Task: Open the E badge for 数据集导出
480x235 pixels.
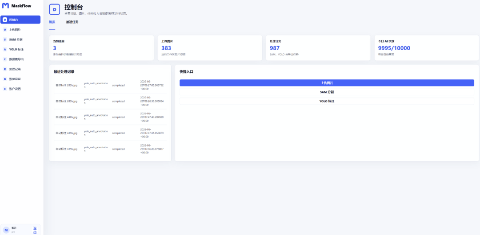Action: click(4, 59)
